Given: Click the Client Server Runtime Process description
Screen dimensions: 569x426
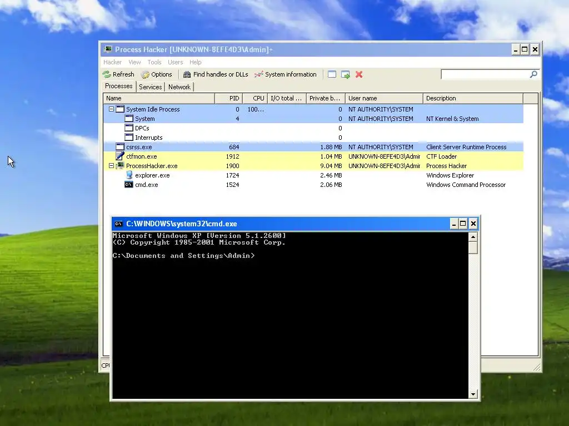Looking at the screenshot, I should pyautogui.click(x=466, y=146).
